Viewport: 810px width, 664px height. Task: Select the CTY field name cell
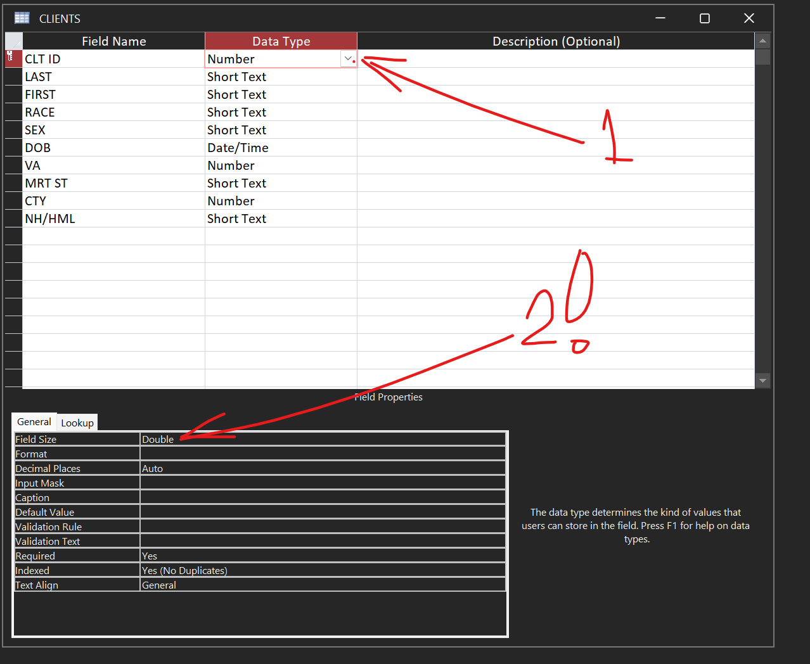point(113,201)
